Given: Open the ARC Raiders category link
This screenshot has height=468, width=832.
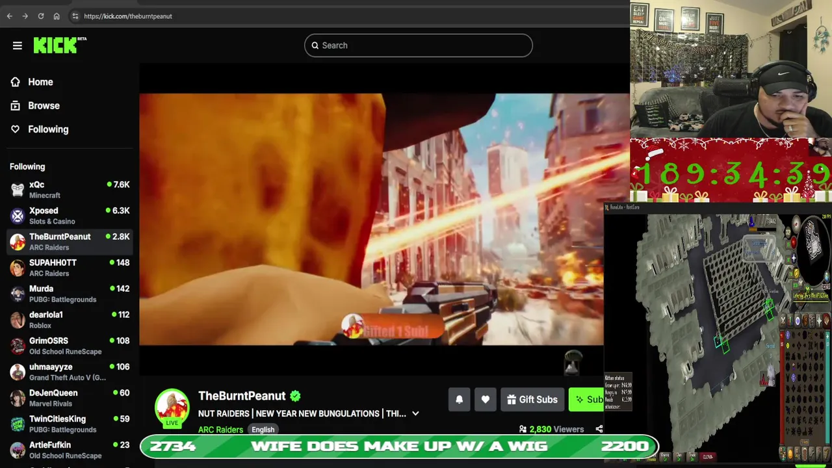Looking at the screenshot, I should (x=220, y=430).
